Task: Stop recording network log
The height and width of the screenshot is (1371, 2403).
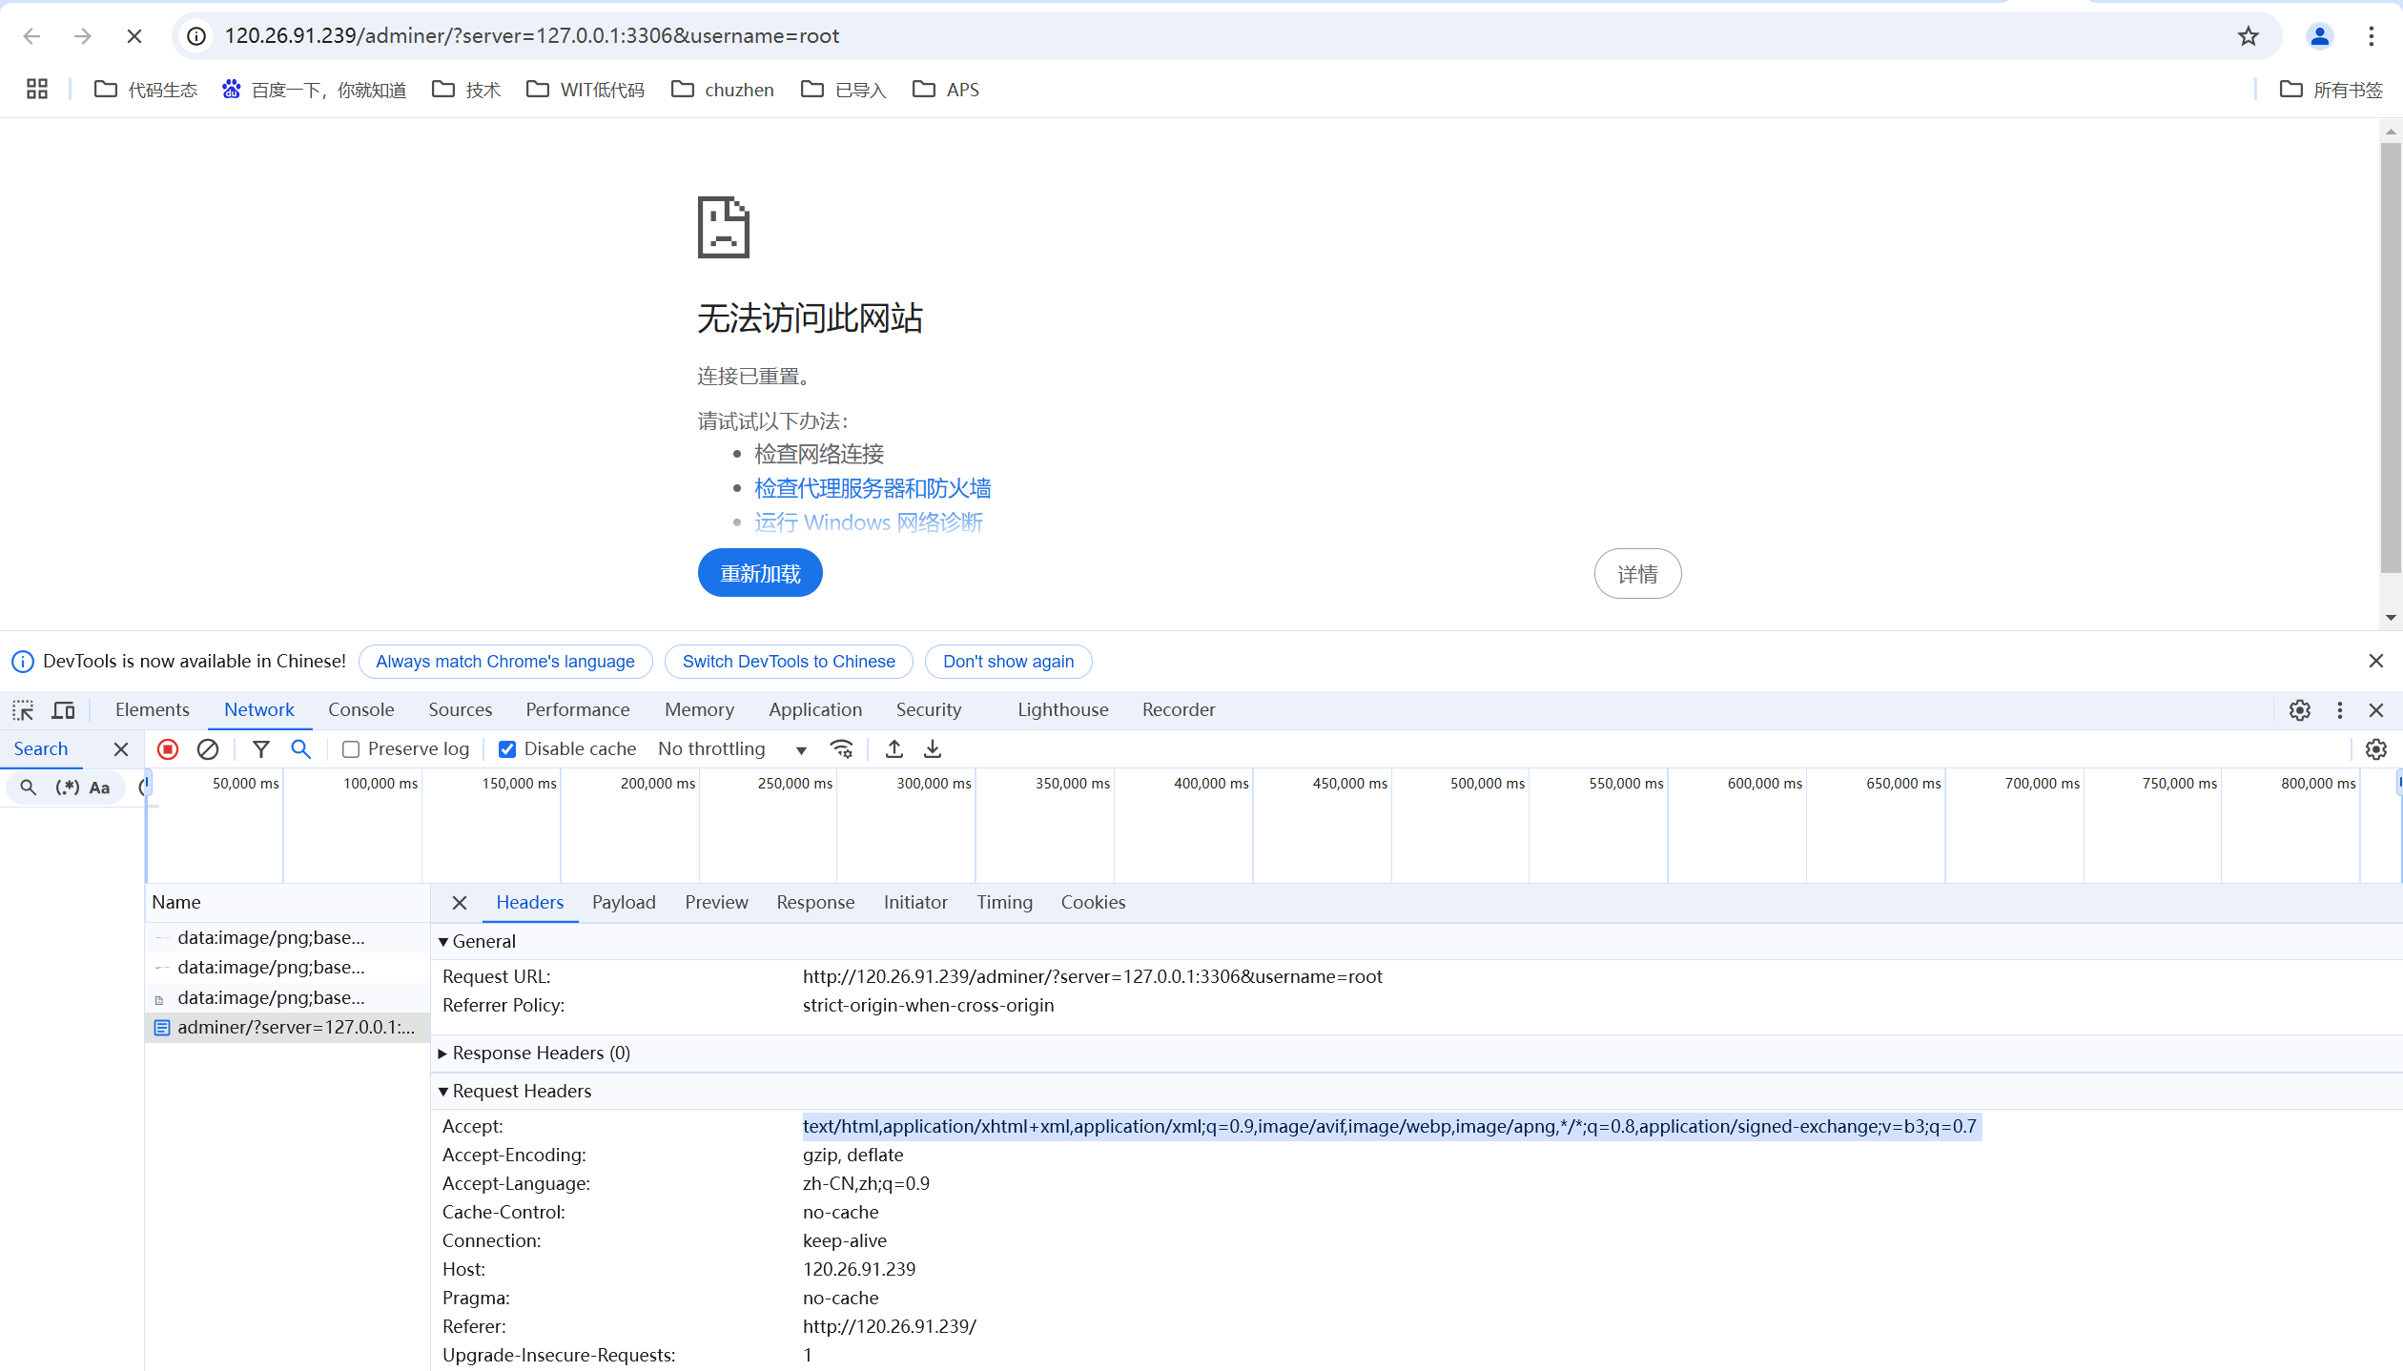Action: coord(168,749)
